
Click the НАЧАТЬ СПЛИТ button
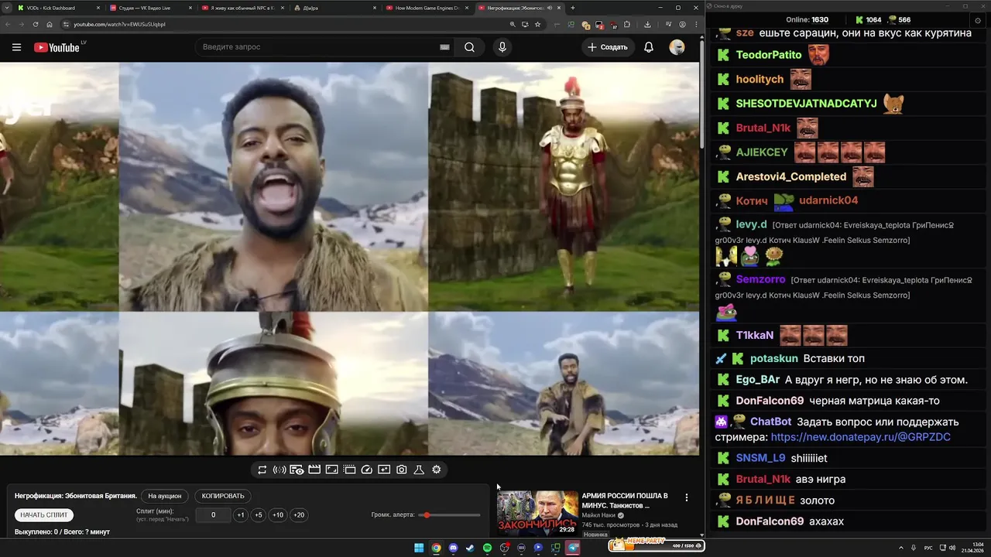pos(44,515)
